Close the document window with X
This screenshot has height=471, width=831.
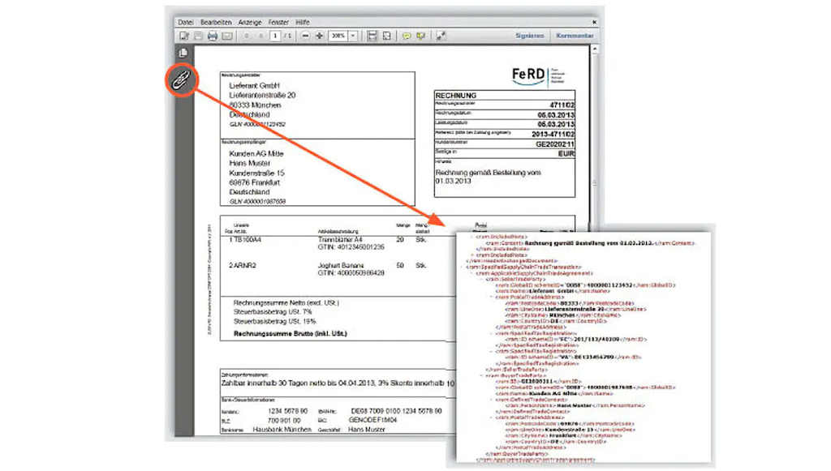[594, 22]
